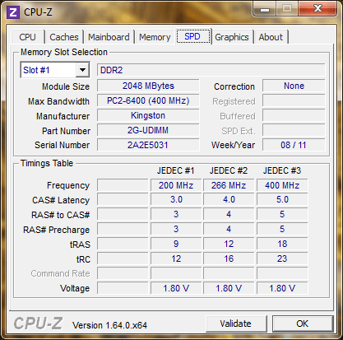Screen dimensions: 343x340
Task: Click the CAS# Latency 5.0 cell
Action: pyautogui.click(x=282, y=199)
